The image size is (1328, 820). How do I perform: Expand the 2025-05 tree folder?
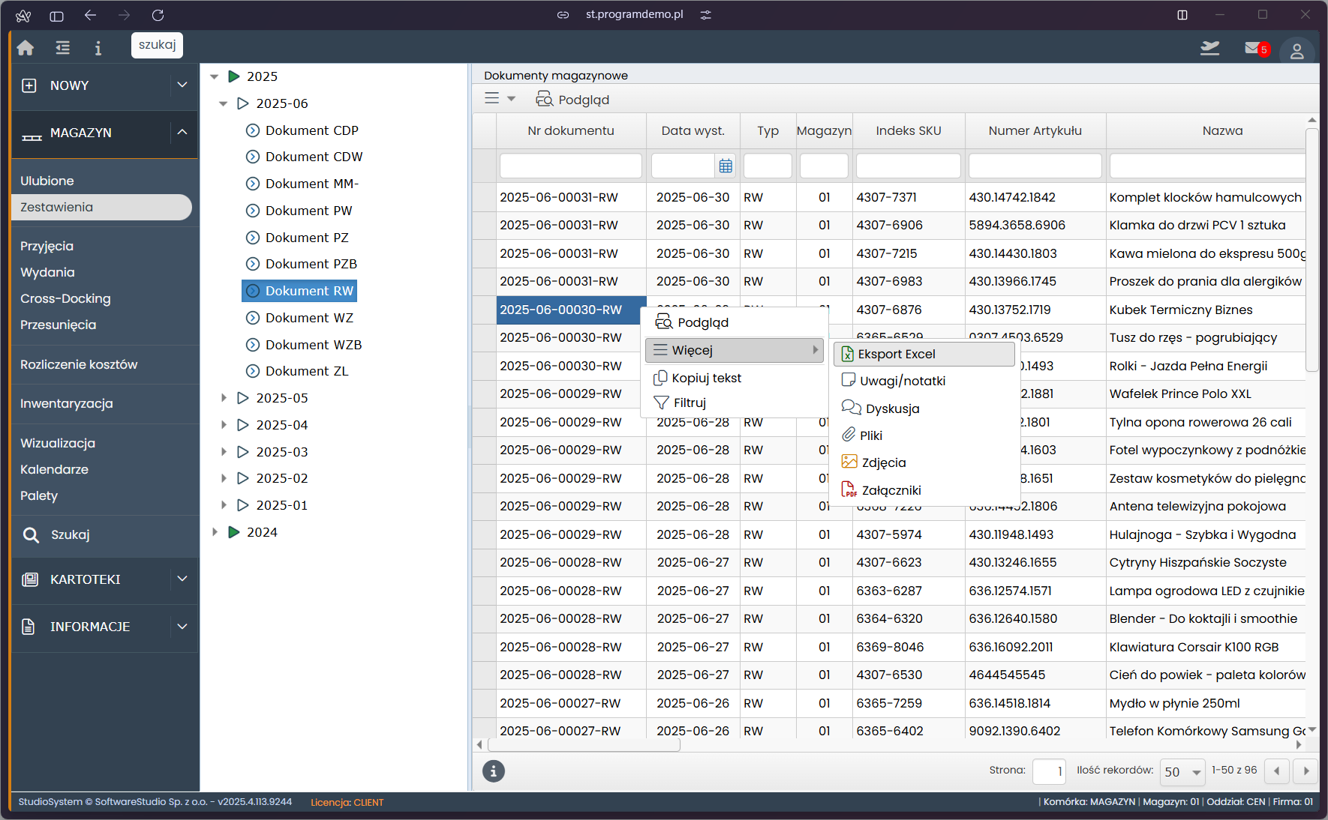(224, 398)
